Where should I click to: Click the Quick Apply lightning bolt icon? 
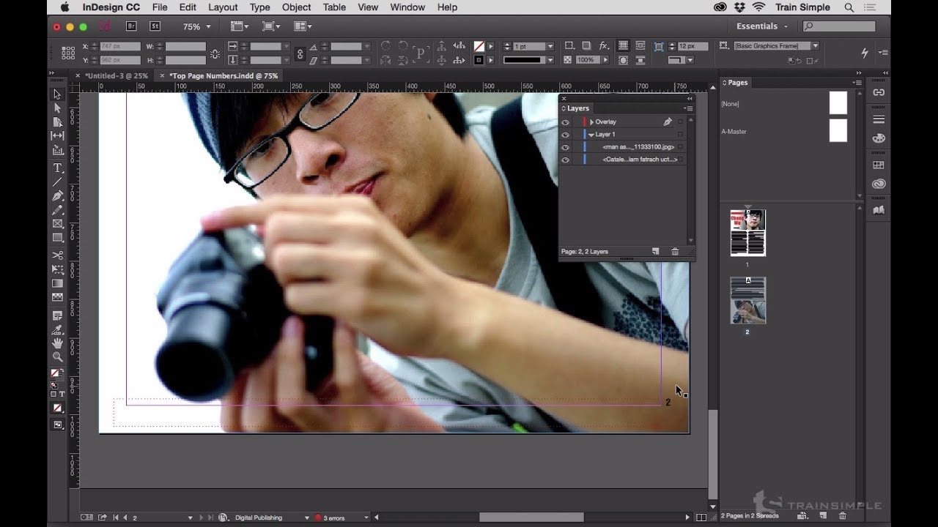(865, 53)
